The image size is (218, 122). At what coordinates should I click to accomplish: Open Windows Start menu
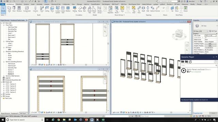pyautogui.click(x=3, y=120)
